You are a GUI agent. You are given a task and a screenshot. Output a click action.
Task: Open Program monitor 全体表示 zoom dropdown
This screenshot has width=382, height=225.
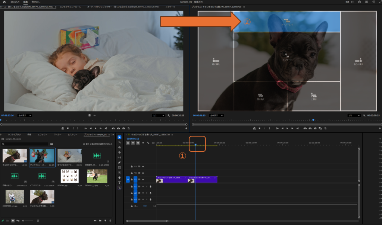[217, 115]
